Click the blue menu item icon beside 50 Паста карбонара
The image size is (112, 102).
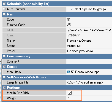pos(69,72)
